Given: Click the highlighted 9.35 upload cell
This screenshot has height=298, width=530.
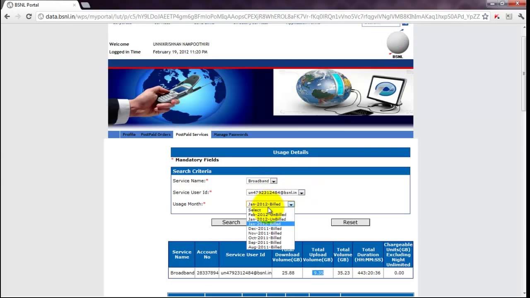Looking at the screenshot, I should [318, 273].
